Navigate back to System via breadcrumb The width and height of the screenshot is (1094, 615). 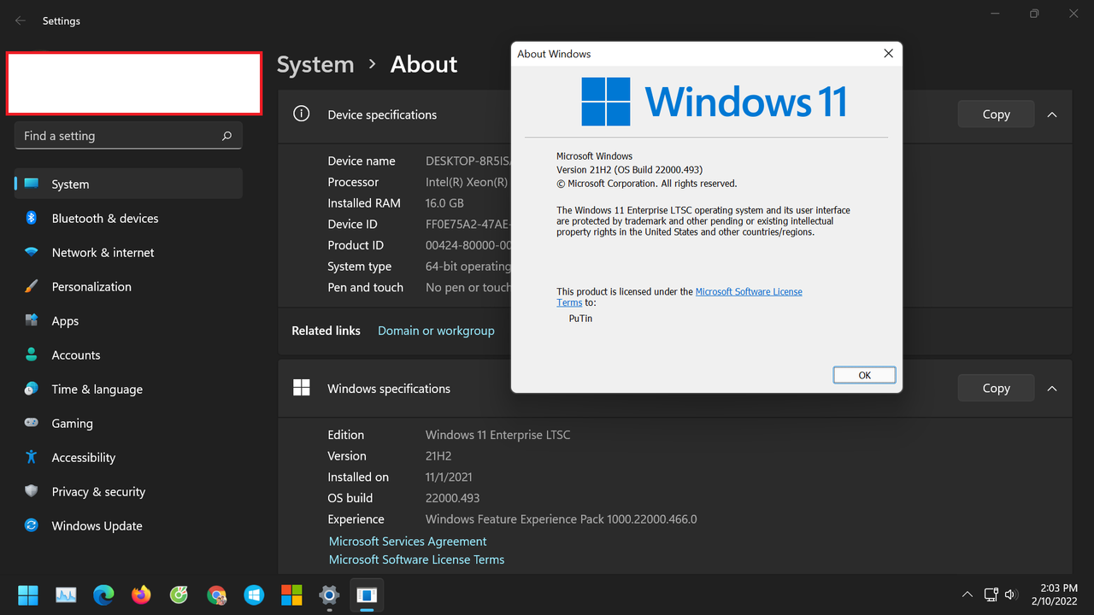pyautogui.click(x=315, y=64)
